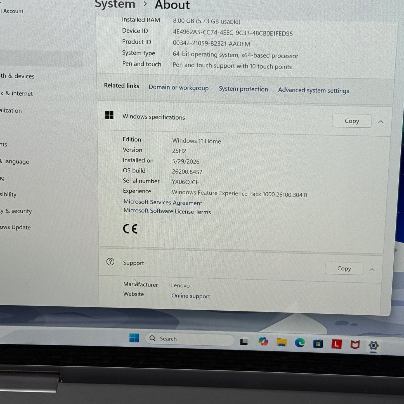Viewport: 404px width, 404px height.
Task: Click the Windows logo beside Windows specifications
Action: pyautogui.click(x=109, y=115)
